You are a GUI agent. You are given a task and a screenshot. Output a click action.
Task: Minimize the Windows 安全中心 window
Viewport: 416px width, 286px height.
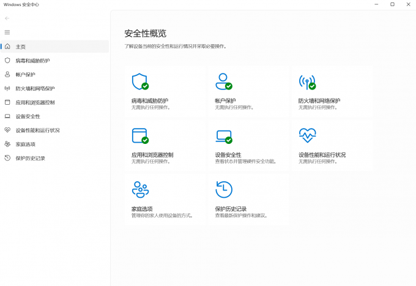click(x=376, y=4)
